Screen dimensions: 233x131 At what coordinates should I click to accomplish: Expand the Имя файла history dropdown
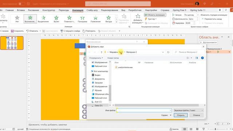(x=170, y=110)
